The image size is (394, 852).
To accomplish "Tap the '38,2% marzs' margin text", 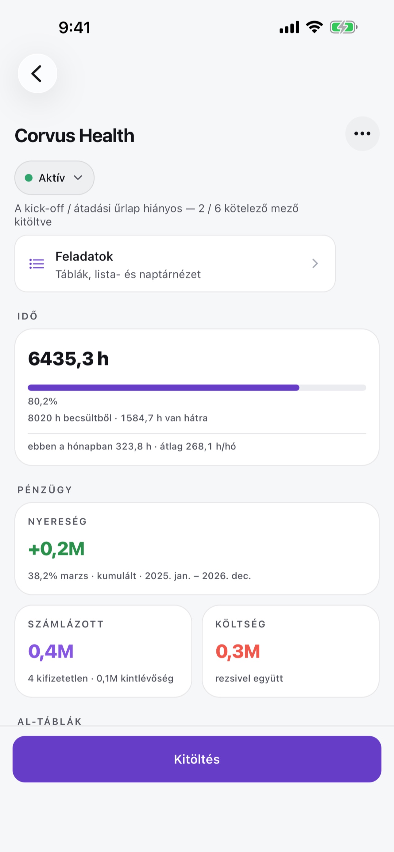I will 58,576.
